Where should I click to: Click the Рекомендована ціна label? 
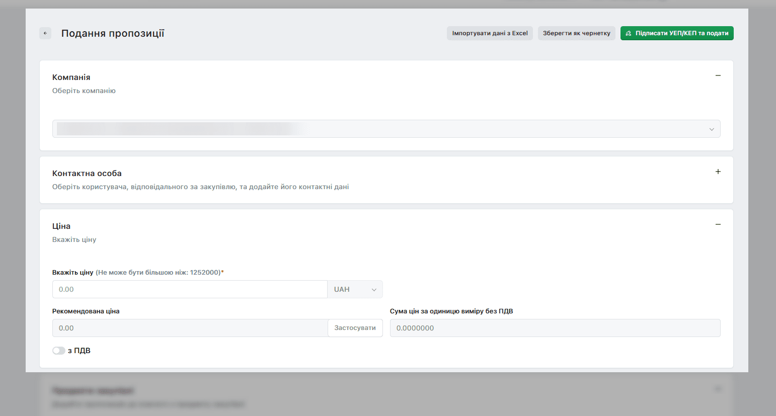point(86,311)
